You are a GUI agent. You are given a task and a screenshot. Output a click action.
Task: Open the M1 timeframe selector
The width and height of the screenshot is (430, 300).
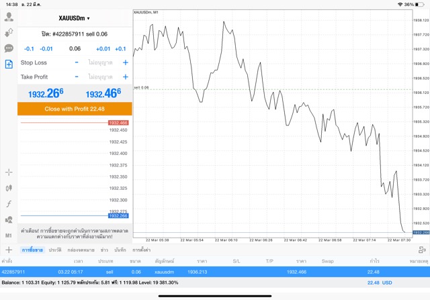tap(9, 236)
